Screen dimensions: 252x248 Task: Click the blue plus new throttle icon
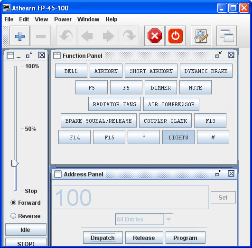coord(20,36)
